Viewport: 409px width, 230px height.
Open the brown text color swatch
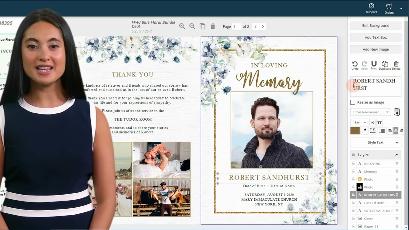coord(355,131)
